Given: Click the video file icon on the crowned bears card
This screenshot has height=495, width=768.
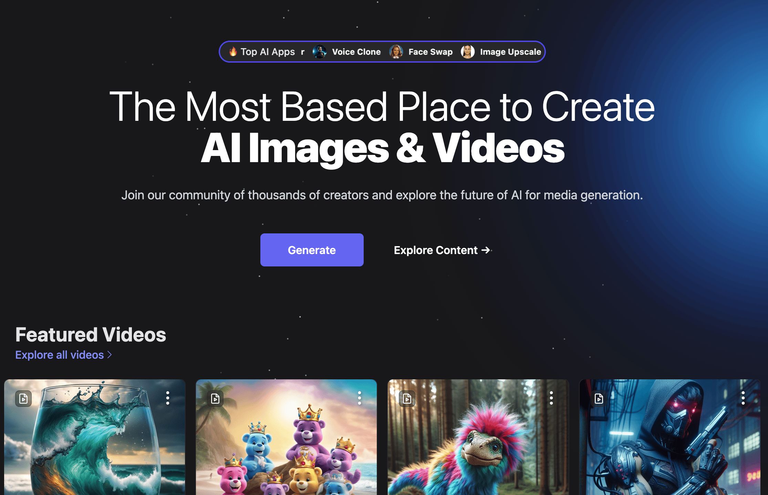Looking at the screenshot, I should tap(215, 399).
